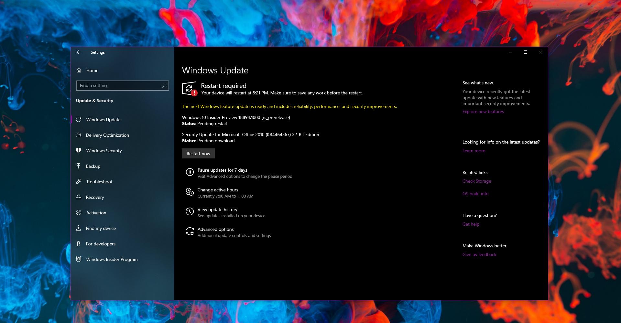621x323 pixels.
Task: Click the Advanced options gear icon
Action: click(x=190, y=231)
